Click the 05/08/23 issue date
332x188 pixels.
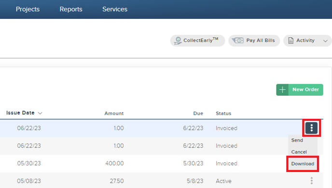(29, 181)
